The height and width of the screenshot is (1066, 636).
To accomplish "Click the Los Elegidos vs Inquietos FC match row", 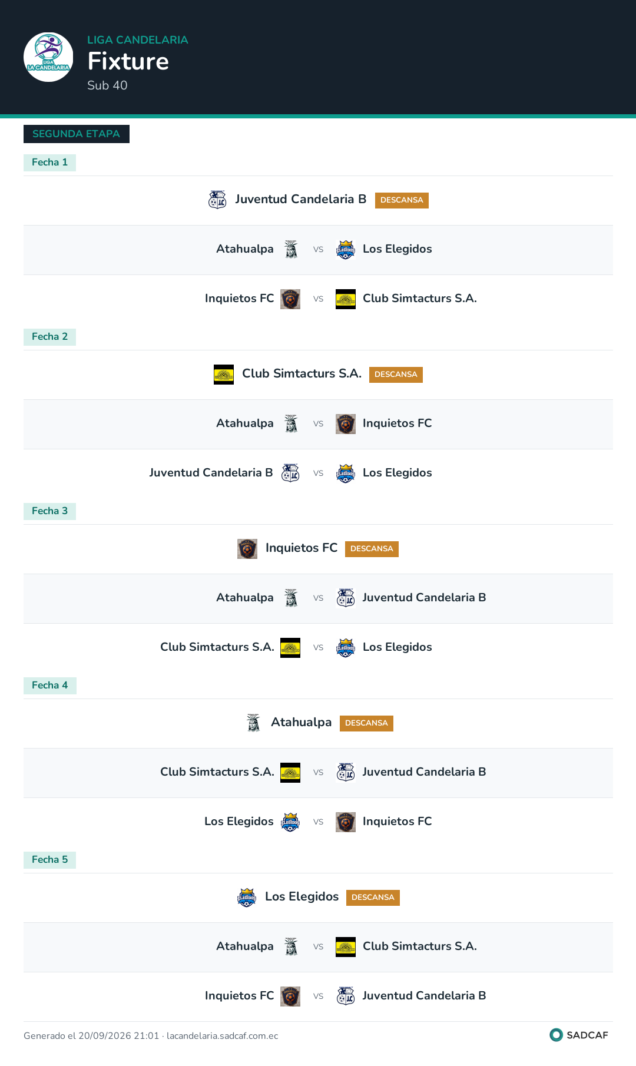I will coord(318,822).
